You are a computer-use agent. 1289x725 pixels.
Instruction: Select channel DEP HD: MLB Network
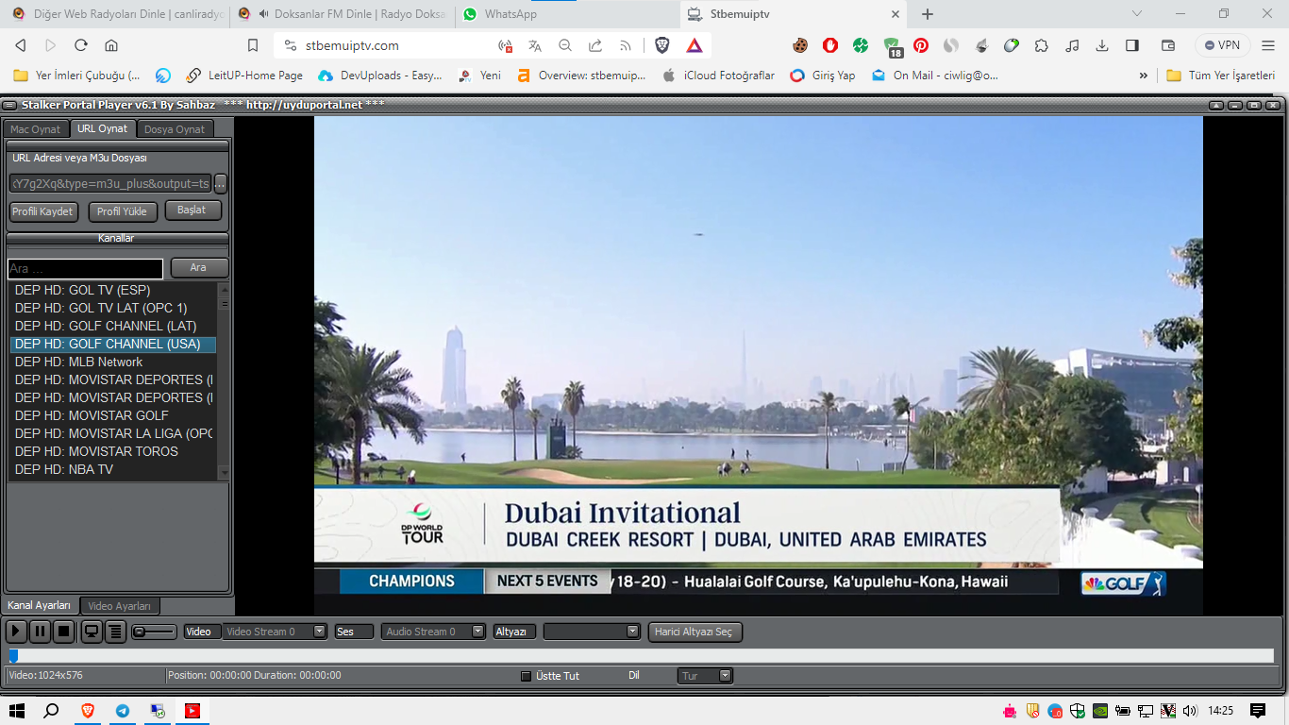[x=113, y=362]
